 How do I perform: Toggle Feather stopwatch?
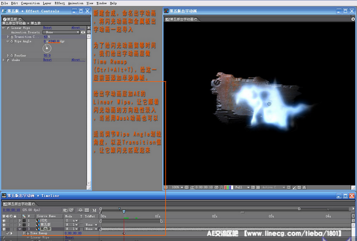pos(12,55)
